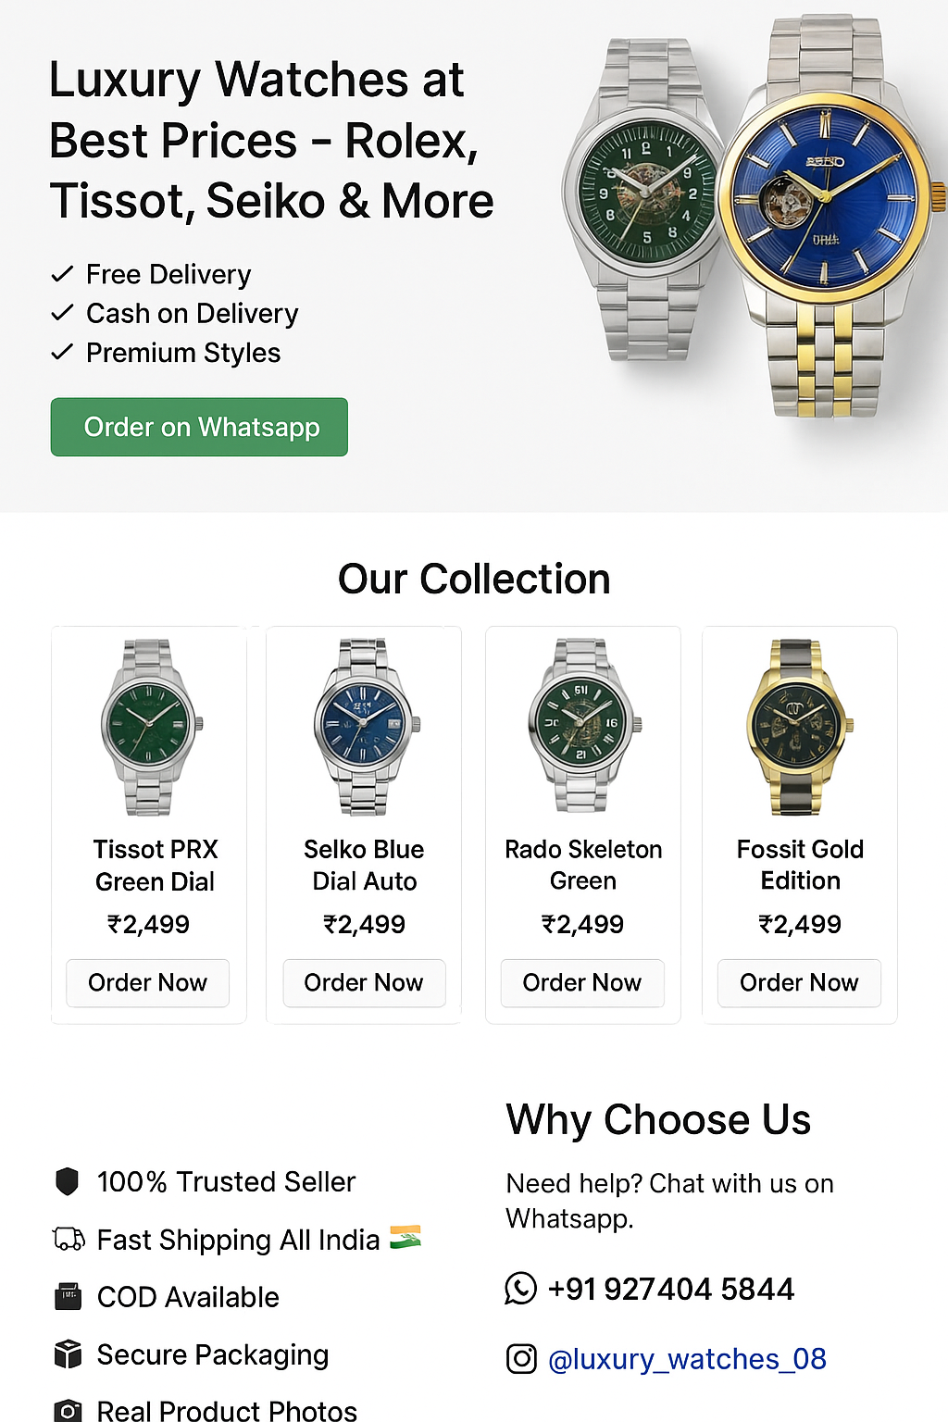Click the +91 927404 5844 phone number
The width and height of the screenshot is (948, 1422).
coord(671,1289)
